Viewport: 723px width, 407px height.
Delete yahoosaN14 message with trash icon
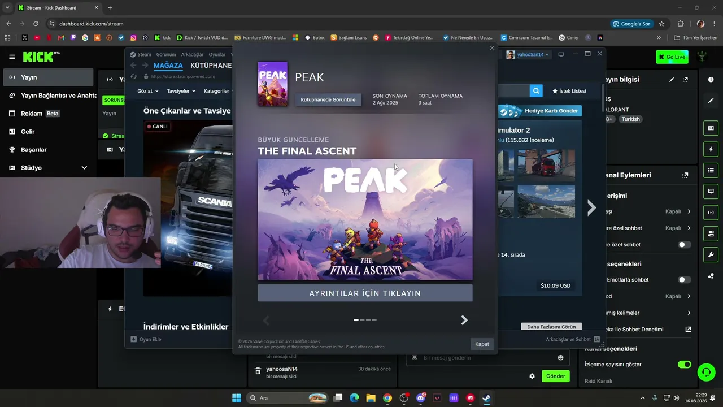click(258, 371)
